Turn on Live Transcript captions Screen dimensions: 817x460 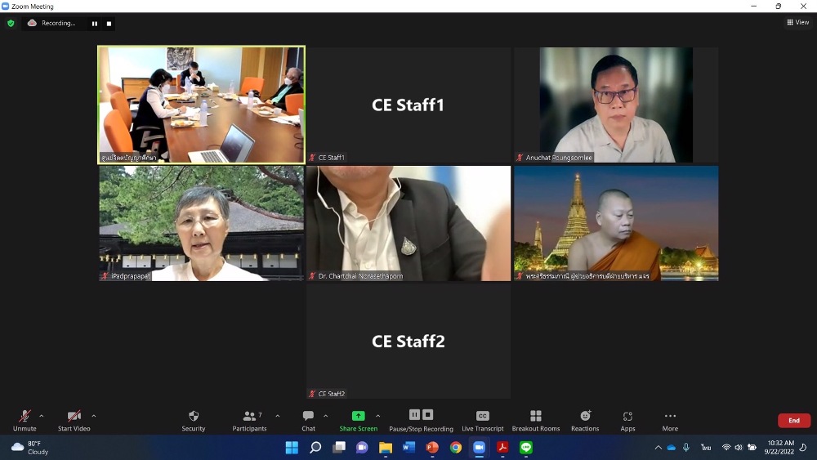pos(482,420)
